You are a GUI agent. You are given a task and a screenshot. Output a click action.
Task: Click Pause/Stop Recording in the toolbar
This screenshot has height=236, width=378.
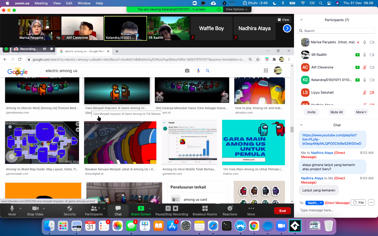(x=172, y=211)
